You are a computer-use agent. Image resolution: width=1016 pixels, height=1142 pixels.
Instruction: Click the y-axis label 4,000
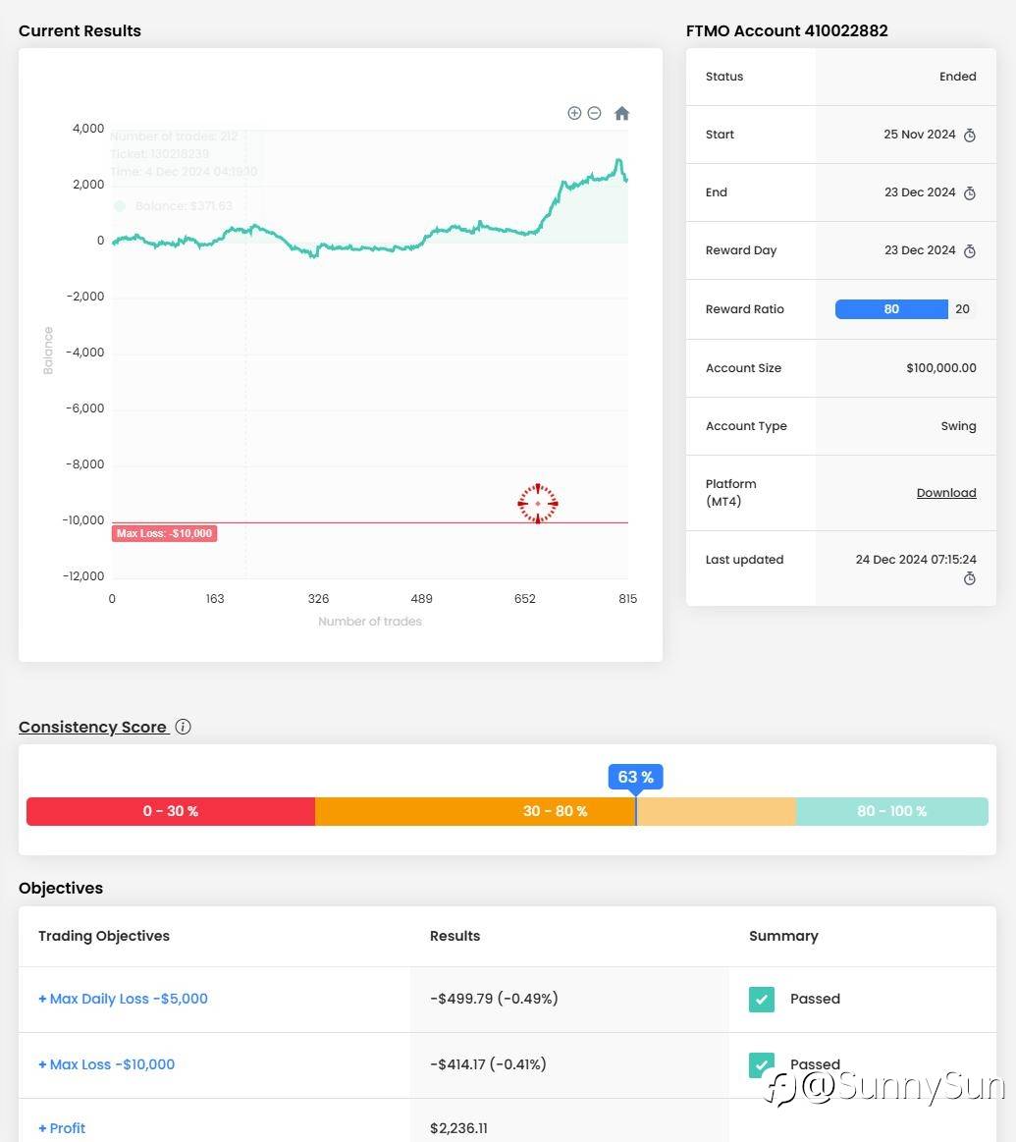88,129
